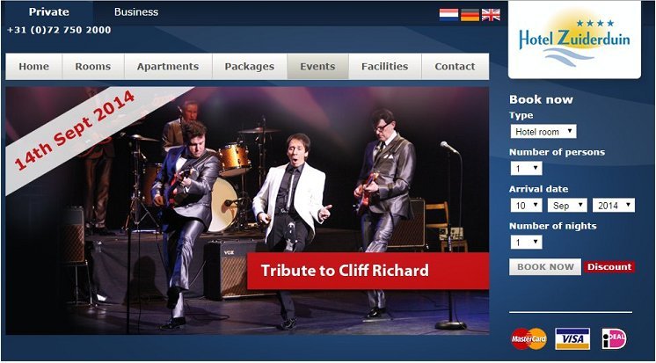This screenshot has width=656, height=363.
Task: Click the BOOK NOW button
Action: 545,267
